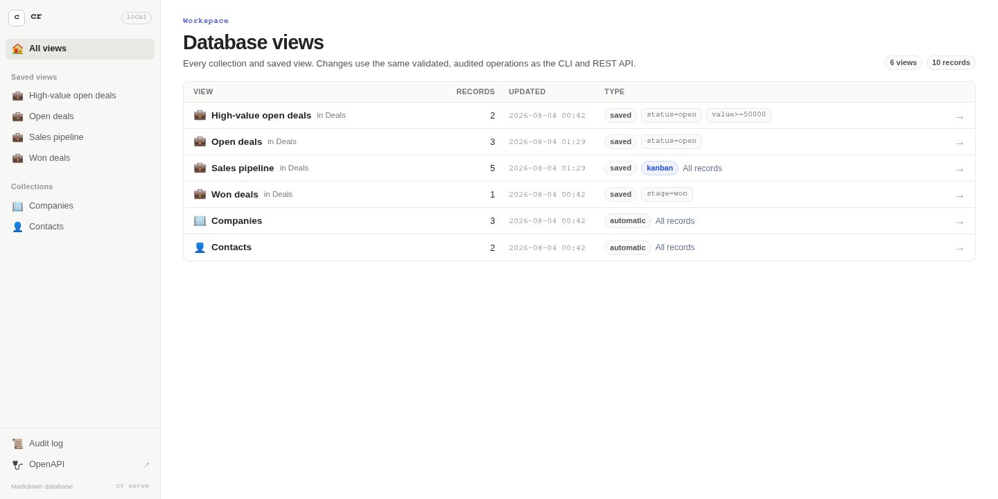Image resolution: width=998 pixels, height=499 pixels.
Task: Click the Contacts view name in table
Action: point(231,247)
